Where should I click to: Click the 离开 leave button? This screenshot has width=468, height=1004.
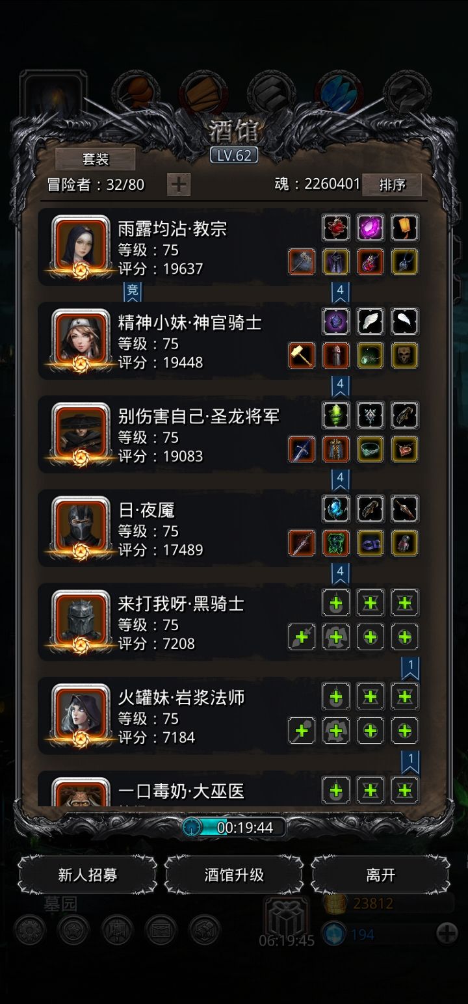pos(380,875)
